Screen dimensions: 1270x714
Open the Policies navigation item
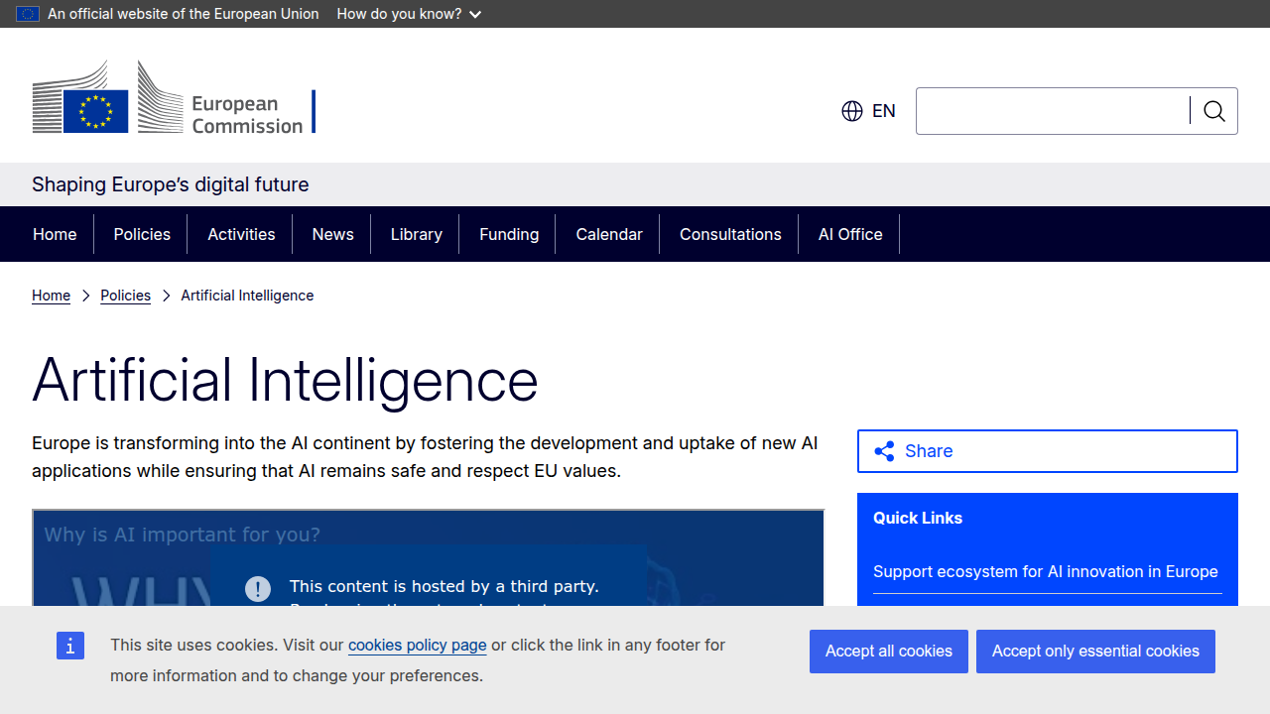point(142,234)
